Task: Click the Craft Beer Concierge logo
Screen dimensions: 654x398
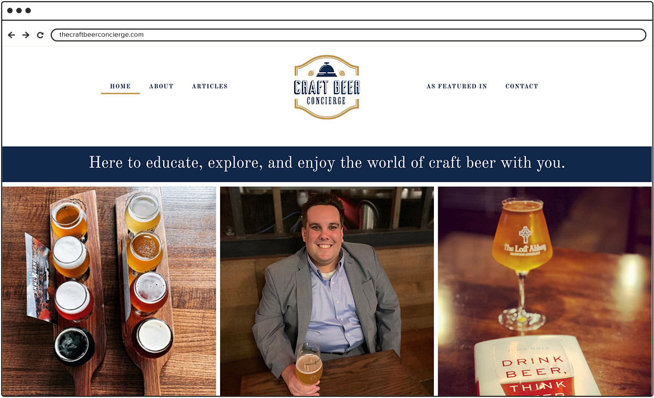Action: tap(327, 87)
